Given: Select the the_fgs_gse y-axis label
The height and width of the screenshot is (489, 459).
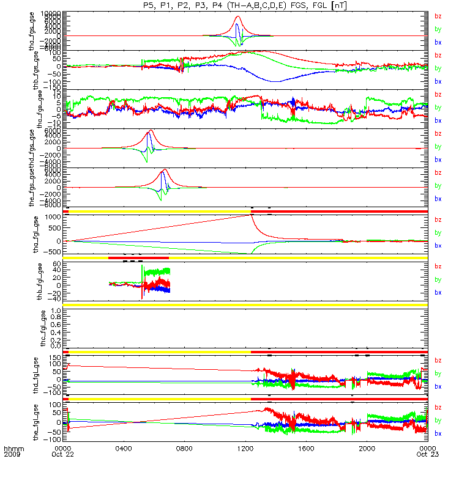Looking at the screenshot, I should 32,188.
